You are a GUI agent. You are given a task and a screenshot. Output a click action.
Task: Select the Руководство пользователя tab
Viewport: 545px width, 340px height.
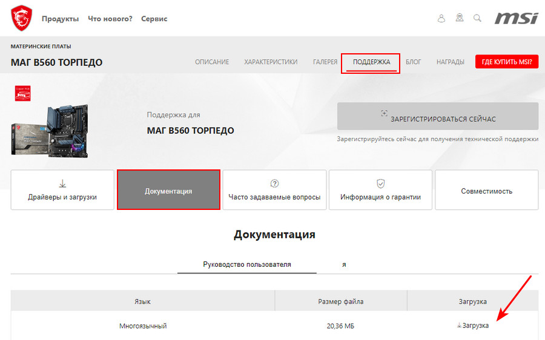pyautogui.click(x=247, y=264)
